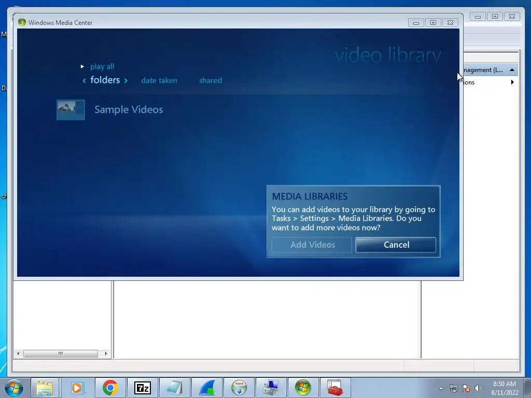
Task: Click the right chevron beside folders
Action: point(125,80)
